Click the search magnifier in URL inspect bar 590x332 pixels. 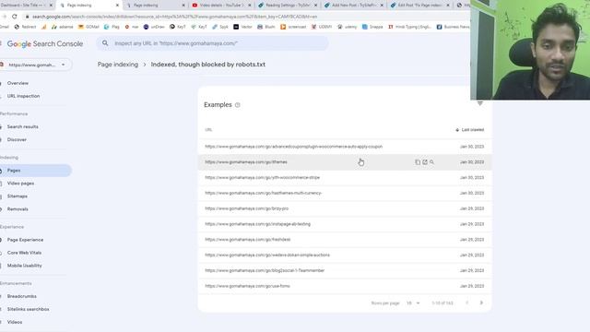click(x=105, y=43)
